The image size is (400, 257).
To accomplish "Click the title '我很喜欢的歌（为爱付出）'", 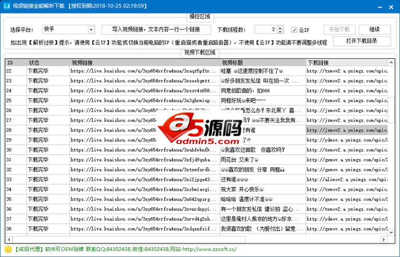I will [x=261, y=229].
